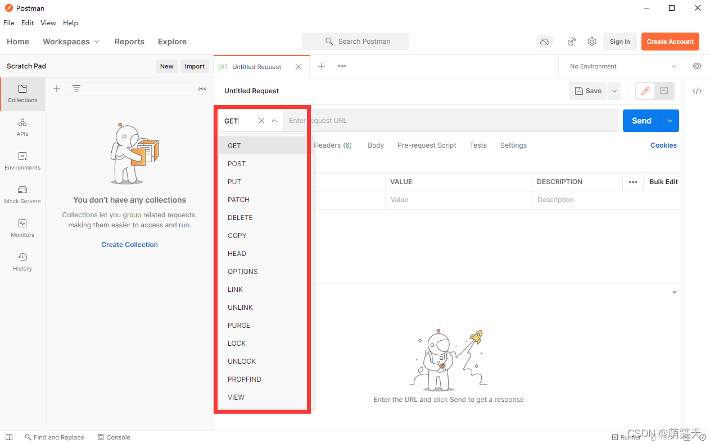Image resolution: width=710 pixels, height=444 pixels.
Task: Select PUT from the method list
Action: tap(263, 182)
